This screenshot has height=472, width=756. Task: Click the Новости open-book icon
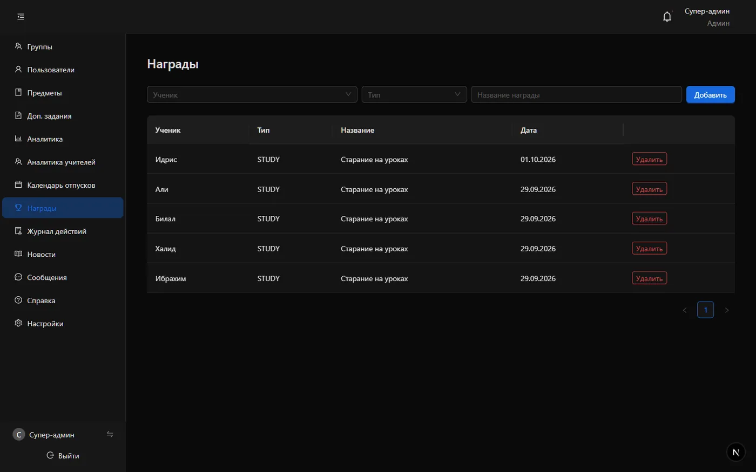(18, 254)
